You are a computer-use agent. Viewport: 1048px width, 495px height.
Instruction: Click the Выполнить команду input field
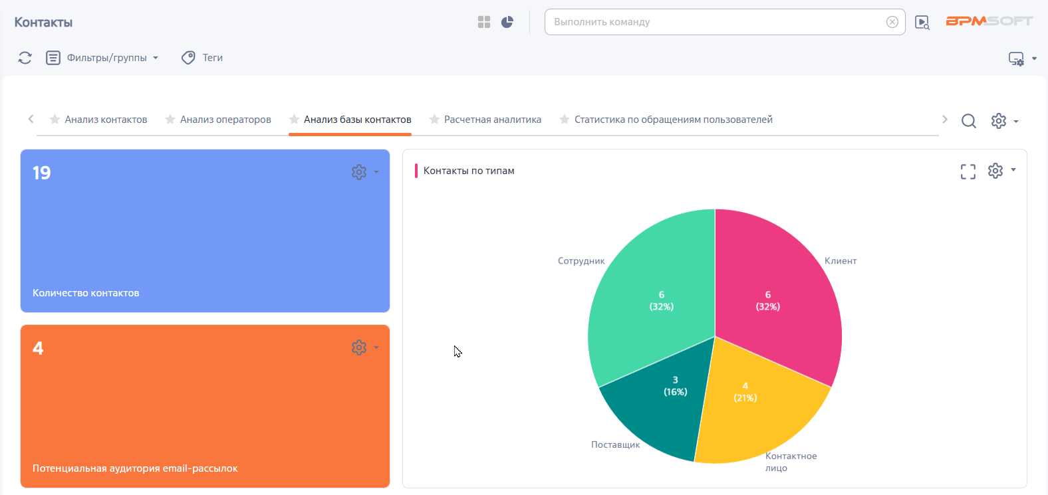pos(715,22)
